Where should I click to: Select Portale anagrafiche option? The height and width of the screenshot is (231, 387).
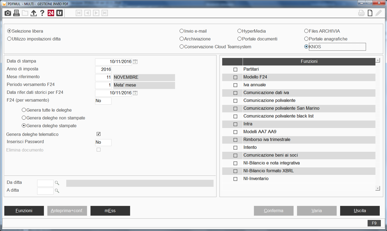point(306,39)
